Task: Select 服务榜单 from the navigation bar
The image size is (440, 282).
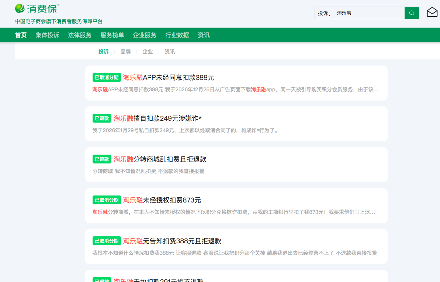Action: point(112,35)
